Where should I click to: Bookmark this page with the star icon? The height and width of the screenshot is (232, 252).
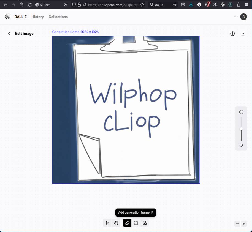pos(142,5)
